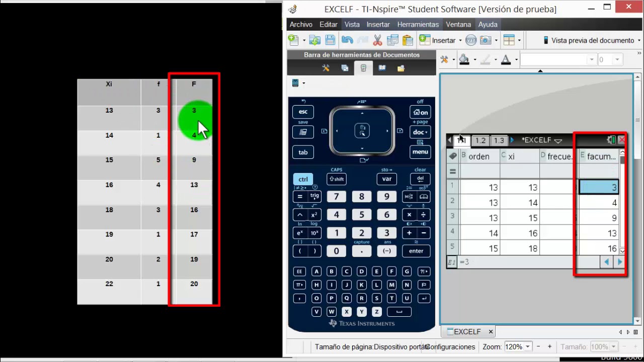Select the highlighted facum cell containing 3
This screenshot has height=362, width=644.
599,188
